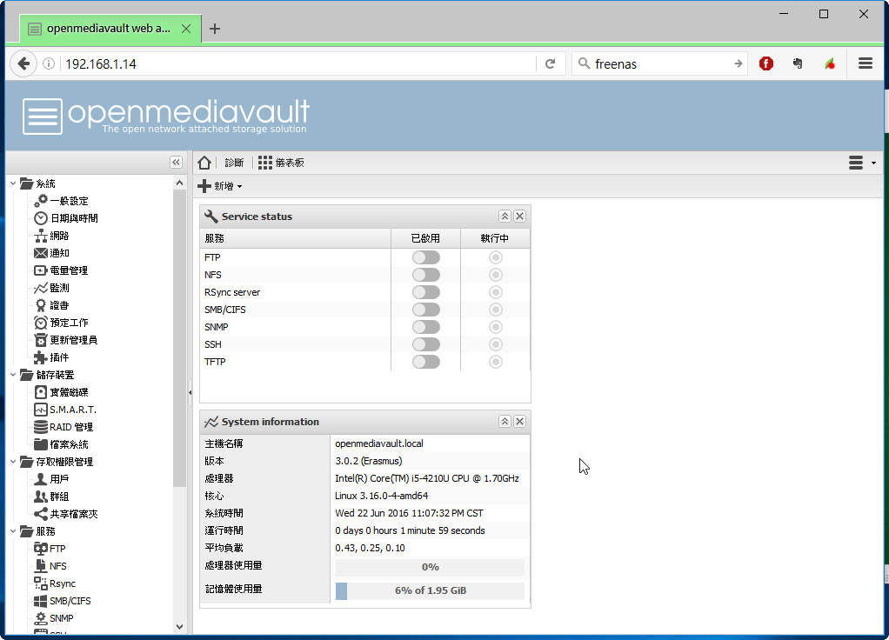Toggle the NFS enabled switch
Viewport: 889px width, 640px height.
point(425,275)
